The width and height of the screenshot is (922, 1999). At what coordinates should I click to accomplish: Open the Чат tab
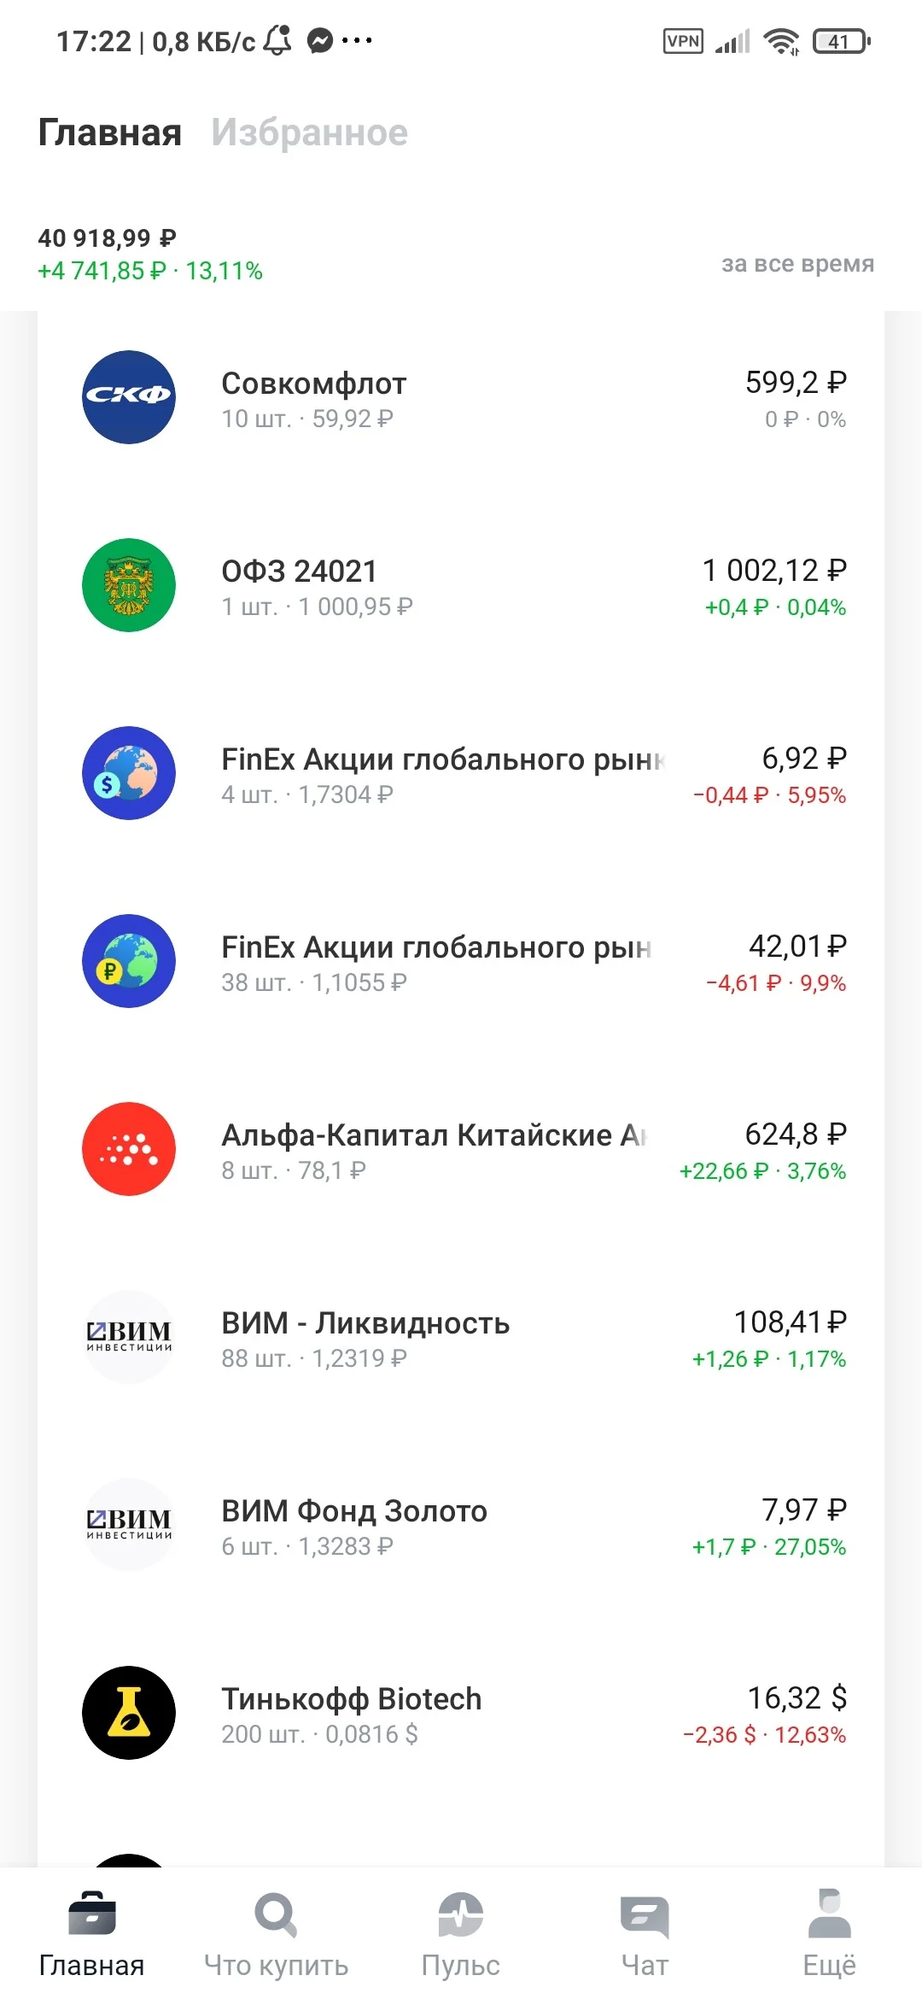[x=645, y=1934]
